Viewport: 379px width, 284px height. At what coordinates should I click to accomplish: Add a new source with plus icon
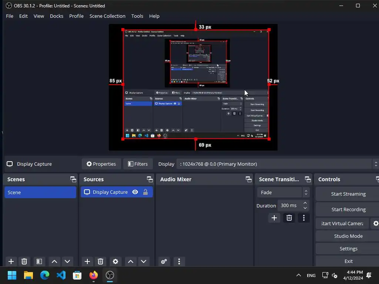pos(87,261)
